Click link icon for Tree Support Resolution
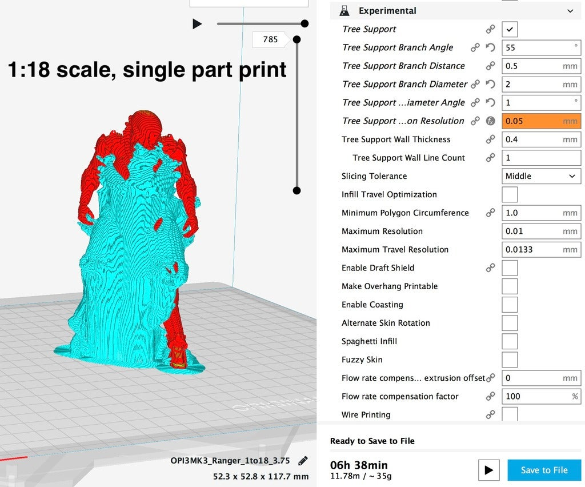The height and width of the screenshot is (487, 585). pos(475,121)
